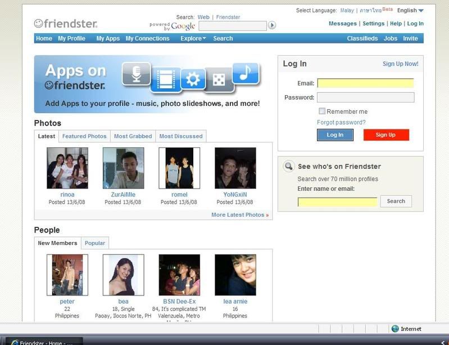
Task: Click the gear app icon in banner
Action: tap(193, 79)
